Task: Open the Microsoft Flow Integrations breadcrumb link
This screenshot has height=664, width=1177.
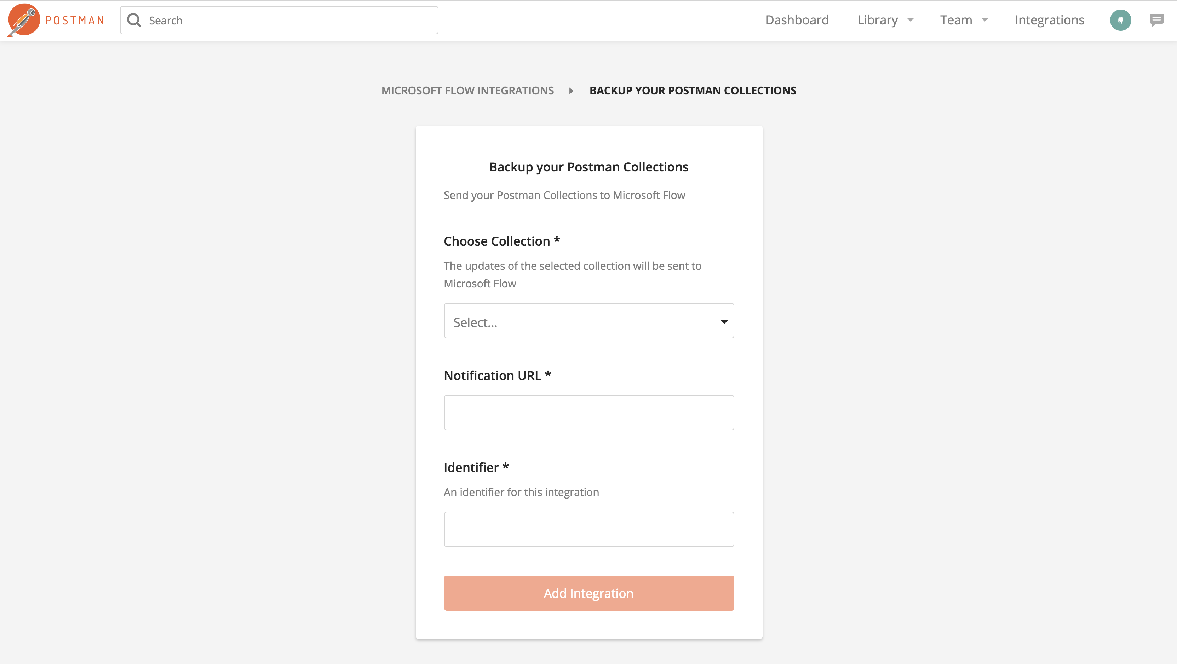Action: tap(467, 91)
